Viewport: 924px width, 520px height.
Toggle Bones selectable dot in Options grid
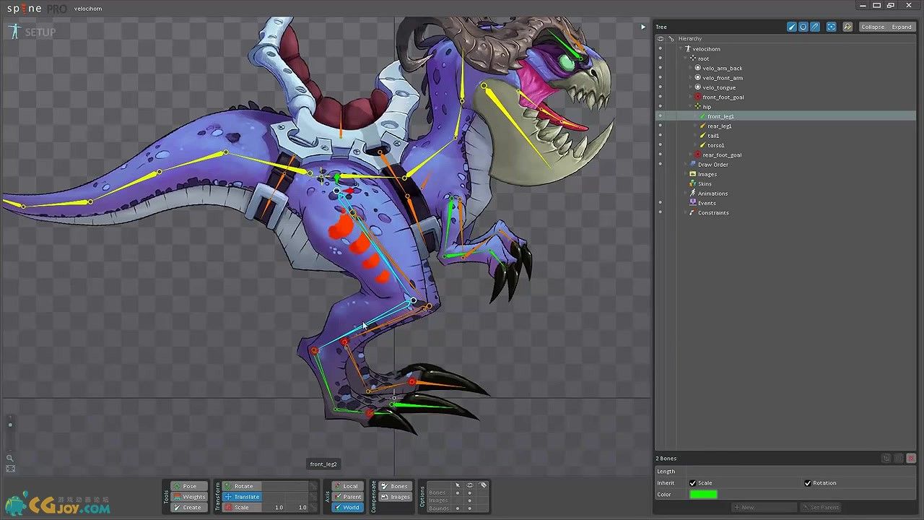pos(457,493)
